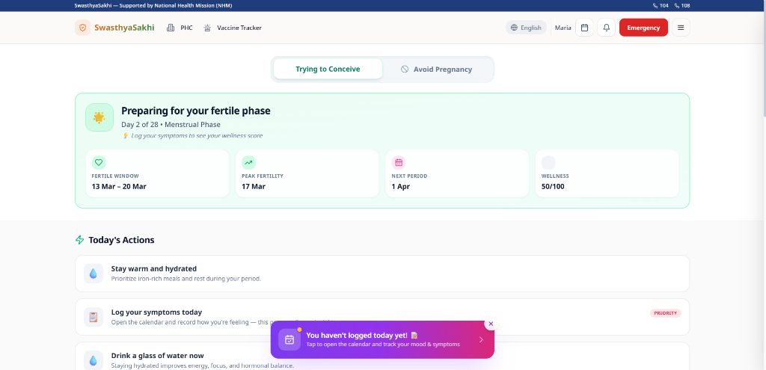The width and height of the screenshot is (766, 370).
Task: Click the heart icon on Fertile Window card
Action: pyautogui.click(x=99, y=162)
